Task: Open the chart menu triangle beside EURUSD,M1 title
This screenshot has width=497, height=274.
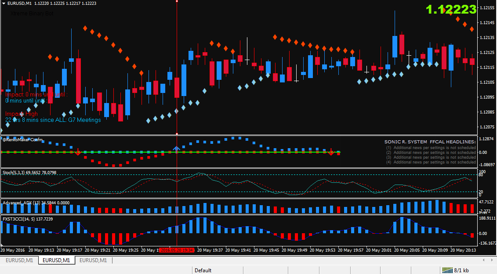Action: tap(4, 3)
